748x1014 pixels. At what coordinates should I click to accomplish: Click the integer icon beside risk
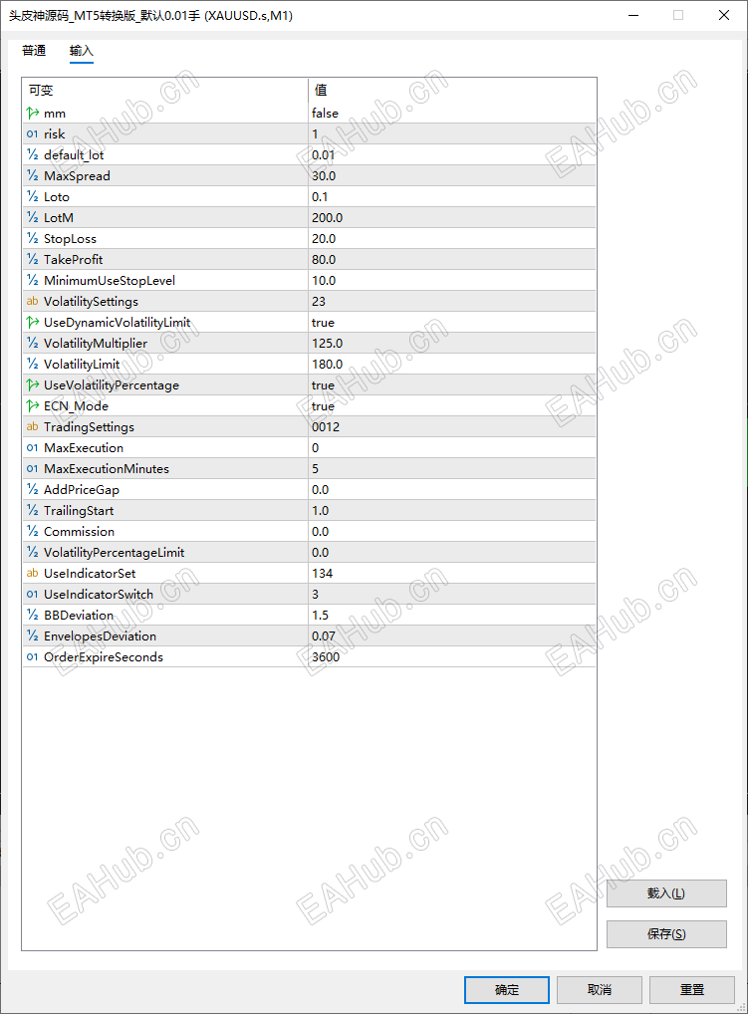(x=32, y=133)
